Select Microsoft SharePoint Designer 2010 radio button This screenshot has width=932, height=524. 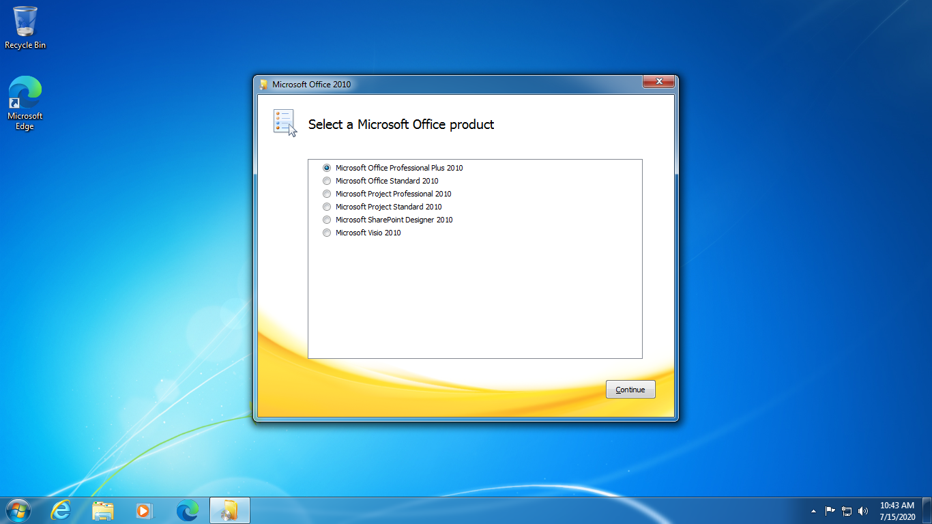327,220
